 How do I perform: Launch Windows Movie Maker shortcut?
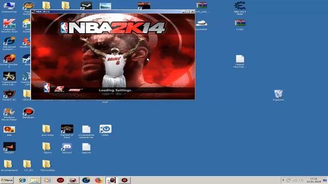[x=9, y=114]
